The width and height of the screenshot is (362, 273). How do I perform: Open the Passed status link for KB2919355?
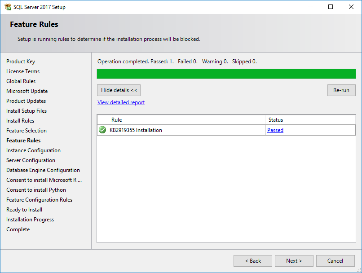275,130
